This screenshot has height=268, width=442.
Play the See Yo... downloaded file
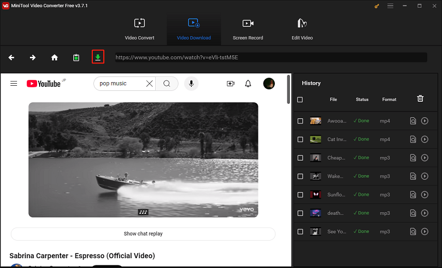pyautogui.click(x=425, y=231)
